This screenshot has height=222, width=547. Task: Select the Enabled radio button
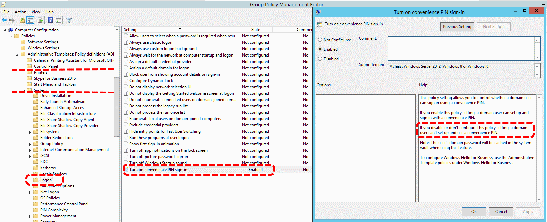click(320, 49)
